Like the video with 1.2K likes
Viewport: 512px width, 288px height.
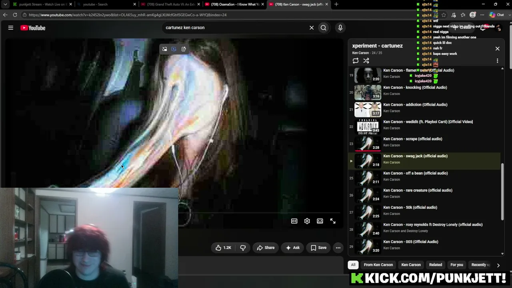tap(223, 248)
